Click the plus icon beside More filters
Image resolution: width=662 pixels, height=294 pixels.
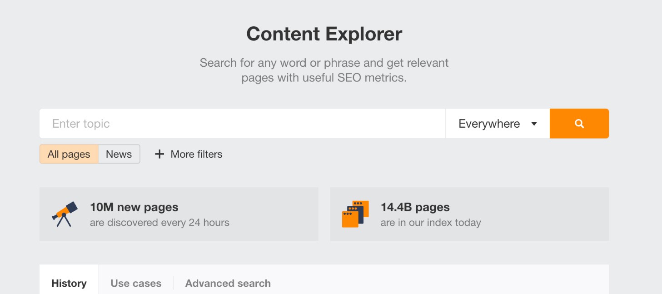(x=159, y=154)
